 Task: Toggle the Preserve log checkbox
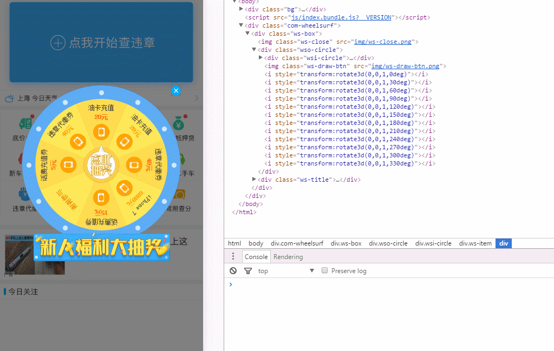point(324,270)
